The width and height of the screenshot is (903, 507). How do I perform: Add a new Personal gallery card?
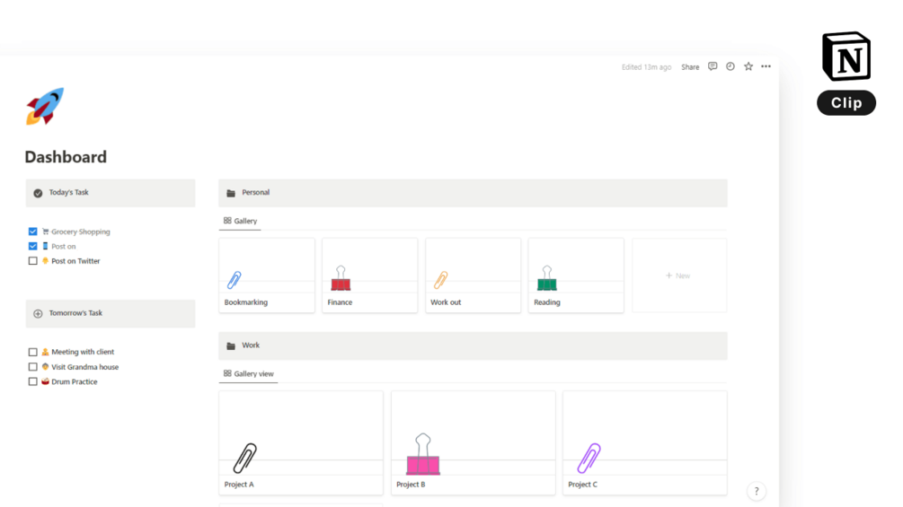(679, 275)
